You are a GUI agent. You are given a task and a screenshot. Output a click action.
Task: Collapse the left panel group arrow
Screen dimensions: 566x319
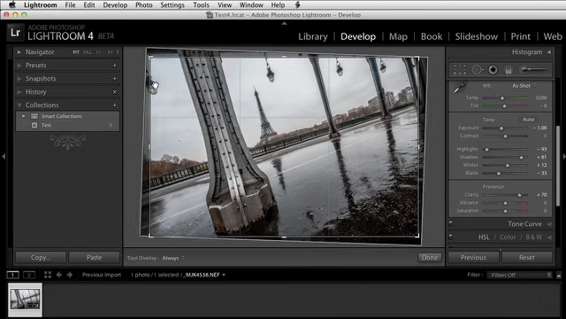point(3,156)
